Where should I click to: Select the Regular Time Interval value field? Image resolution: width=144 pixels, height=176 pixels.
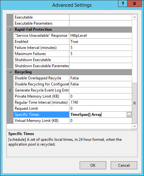(100, 102)
